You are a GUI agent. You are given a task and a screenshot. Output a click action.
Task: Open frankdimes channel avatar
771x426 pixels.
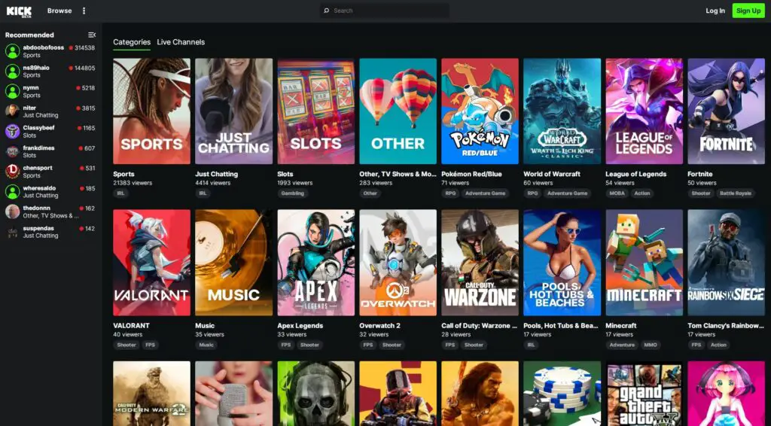12,151
